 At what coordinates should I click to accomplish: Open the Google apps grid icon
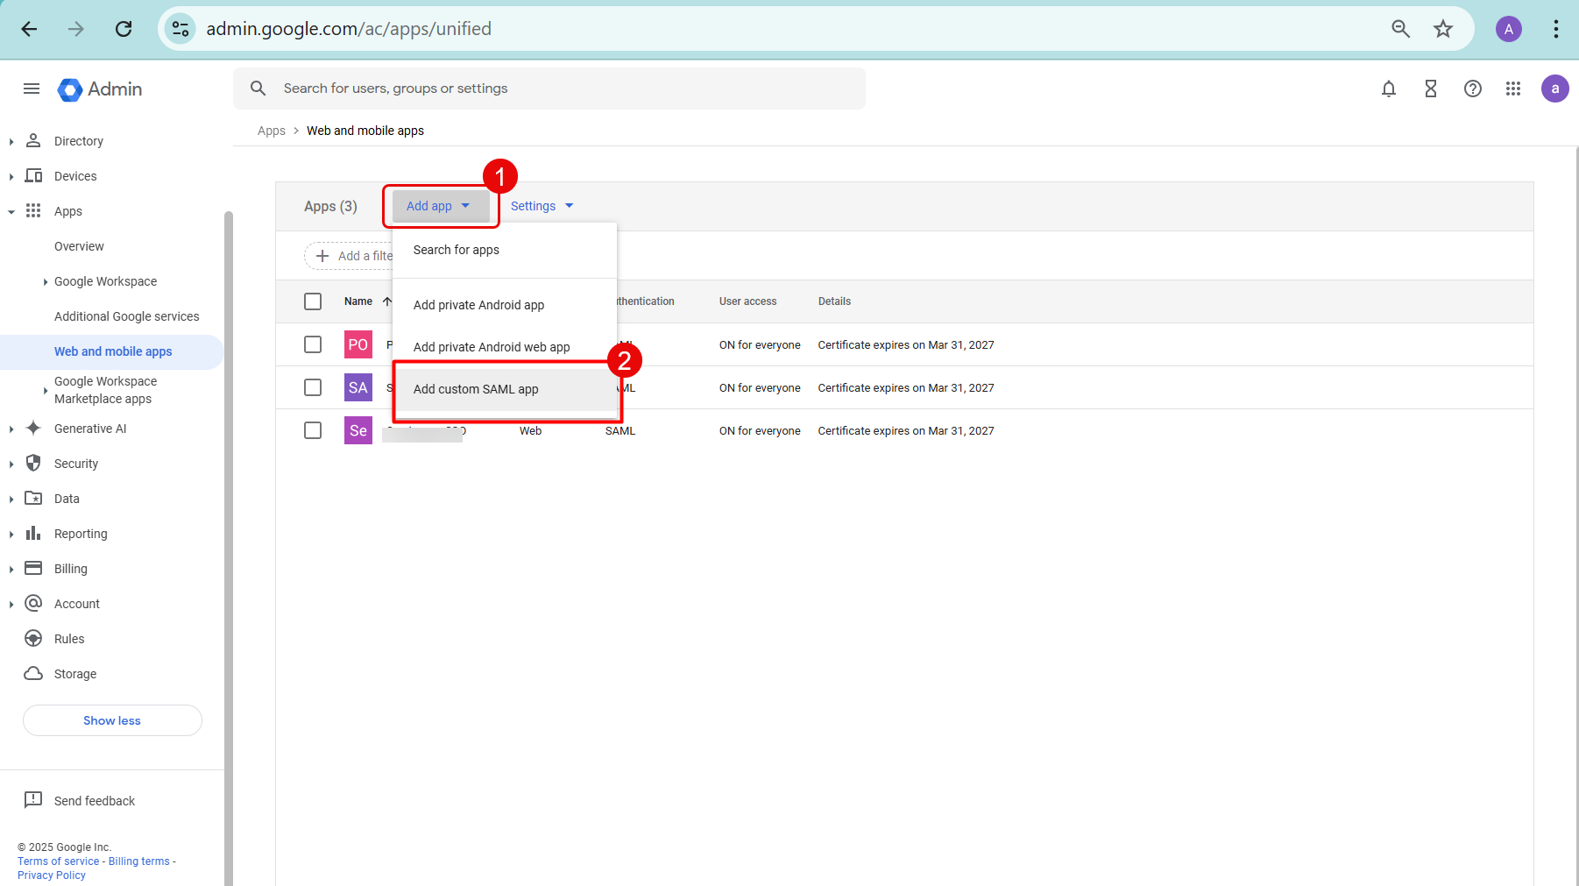pos(1512,89)
